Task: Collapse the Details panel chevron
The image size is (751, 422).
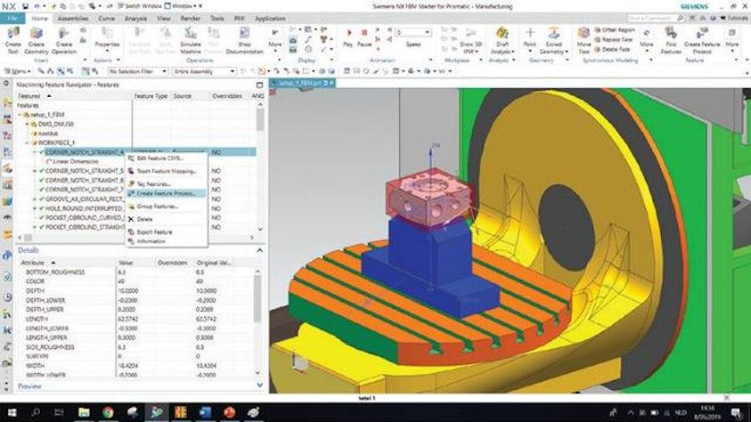Action: pyautogui.click(x=259, y=250)
